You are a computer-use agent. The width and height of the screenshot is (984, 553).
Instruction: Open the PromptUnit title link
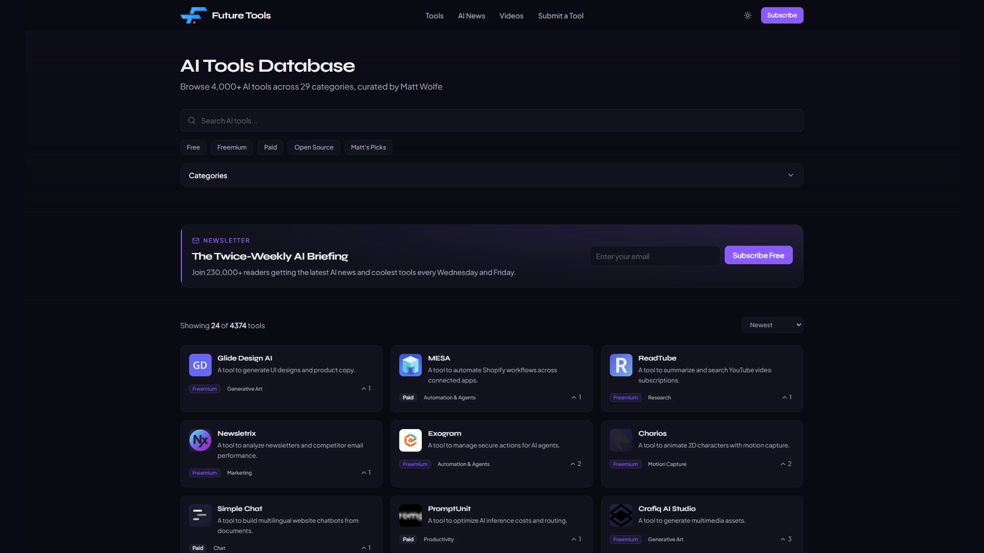(449, 508)
